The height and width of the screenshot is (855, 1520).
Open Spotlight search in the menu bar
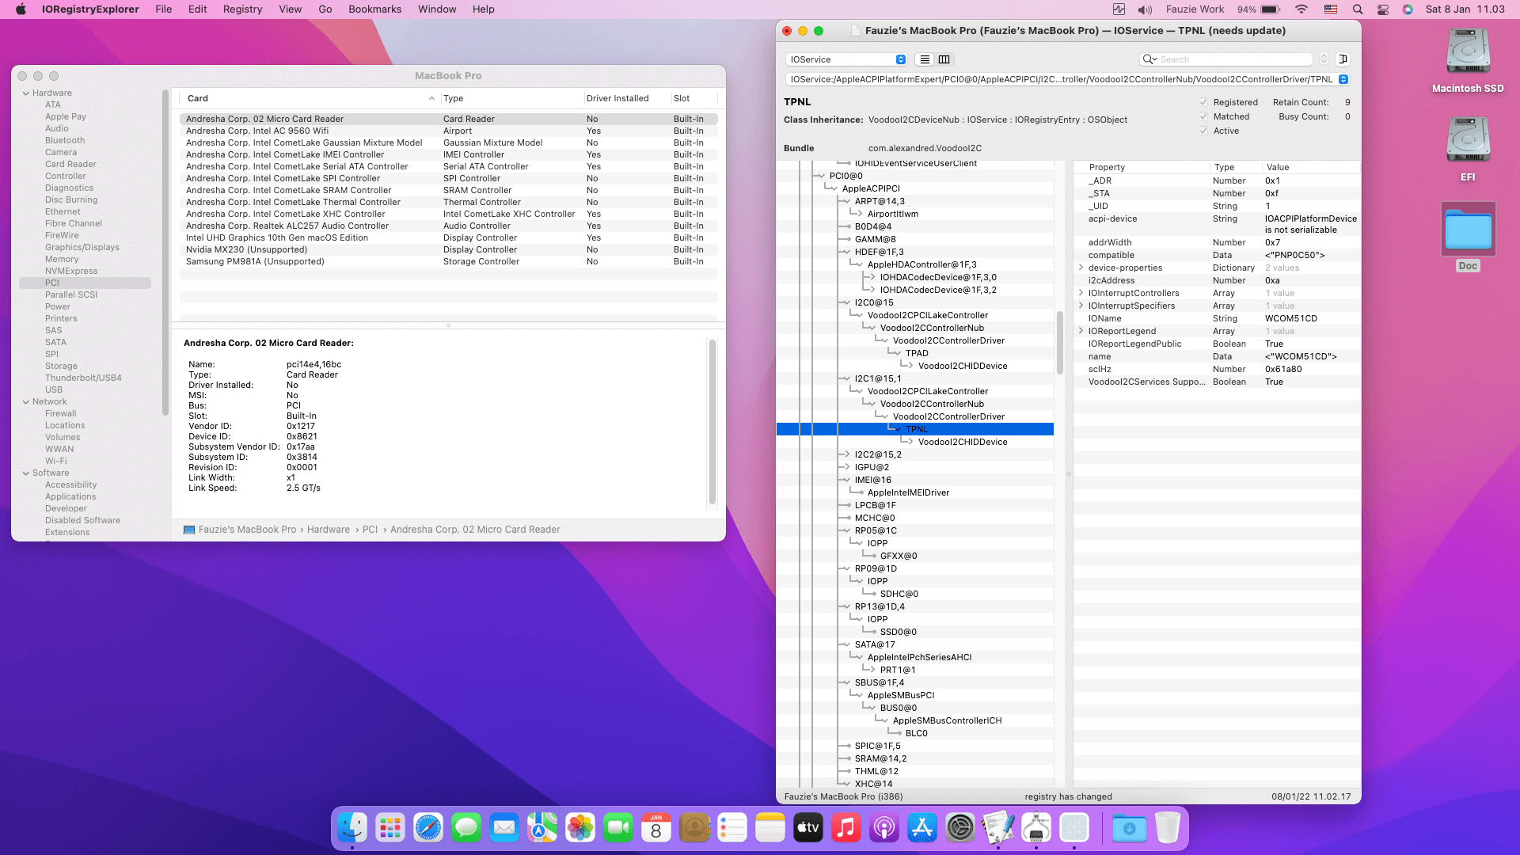tap(1358, 9)
